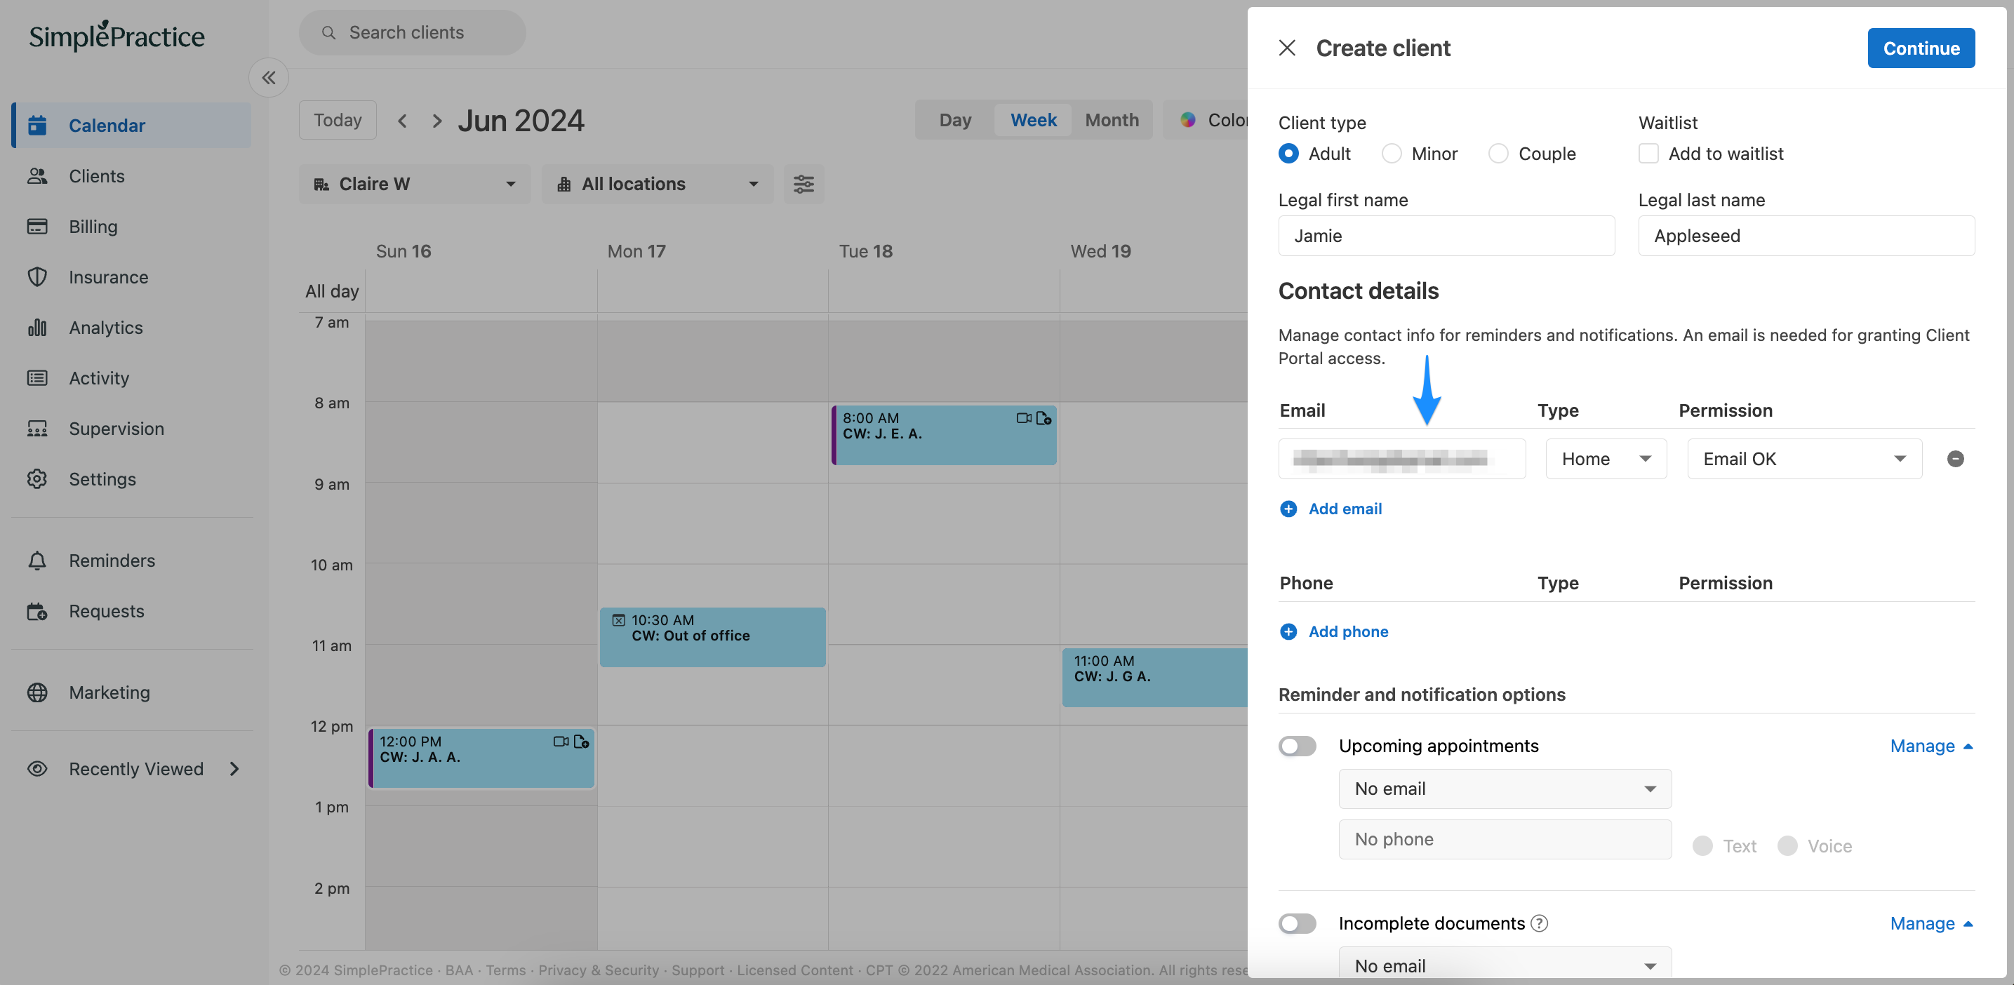The height and width of the screenshot is (985, 2014).
Task: Open Billing in sidebar menu
Action: tap(92, 227)
